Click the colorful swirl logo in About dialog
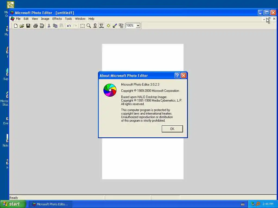Image resolution: width=278 pixels, height=208 pixels. point(110,90)
